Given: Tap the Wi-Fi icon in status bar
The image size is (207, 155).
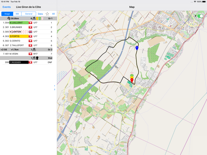Looking at the screenshot, I should coord(195,1).
